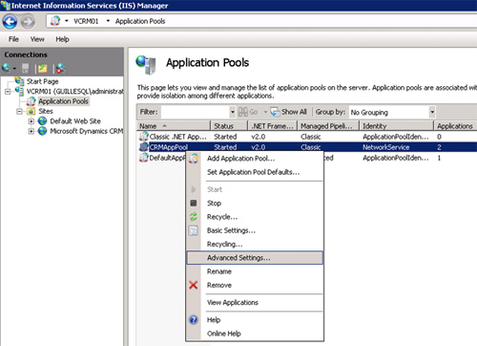Click the Classic .NET AppPool row icon
This screenshot has height=346, width=477.
(144, 137)
